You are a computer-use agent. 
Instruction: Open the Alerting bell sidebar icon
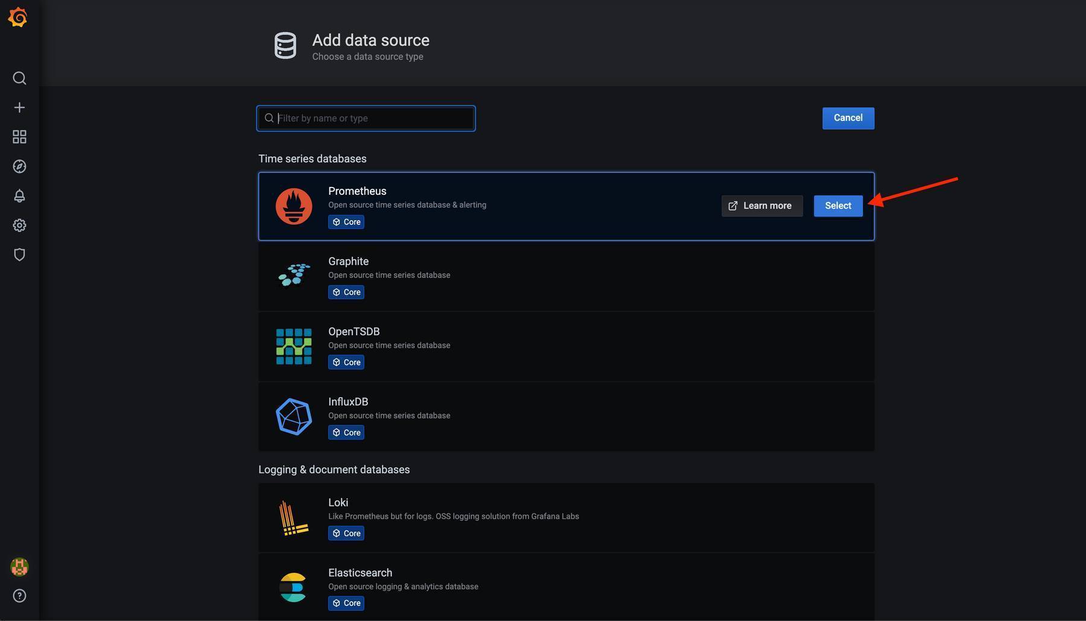point(19,196)
